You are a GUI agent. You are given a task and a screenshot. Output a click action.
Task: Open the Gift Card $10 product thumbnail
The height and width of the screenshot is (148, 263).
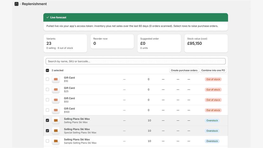coord(56,79)
